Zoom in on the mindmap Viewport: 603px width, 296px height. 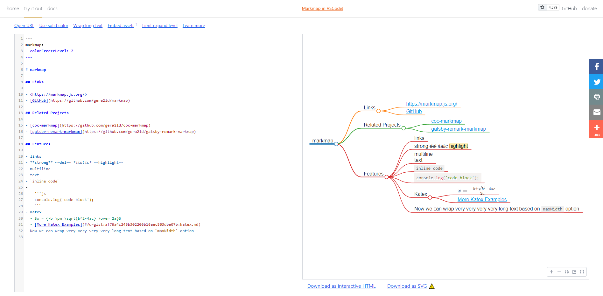[x=551, y=272]
